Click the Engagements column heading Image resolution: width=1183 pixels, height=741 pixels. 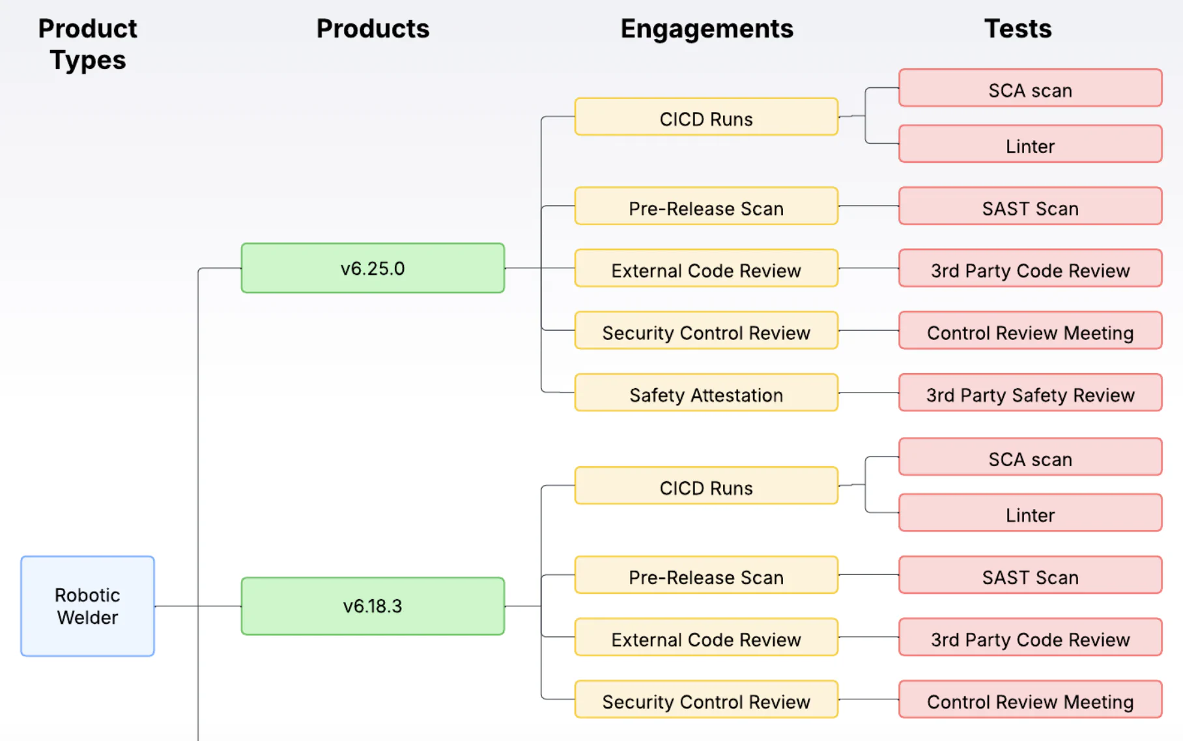click(x=707, y=29)
